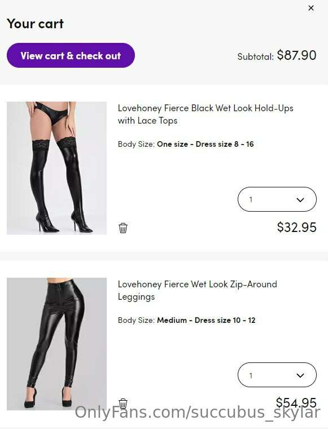Viewport: 328px width, 429px height.
Task: Click the quantity value 1 for Hold-Ups
Action: point(251,200)
